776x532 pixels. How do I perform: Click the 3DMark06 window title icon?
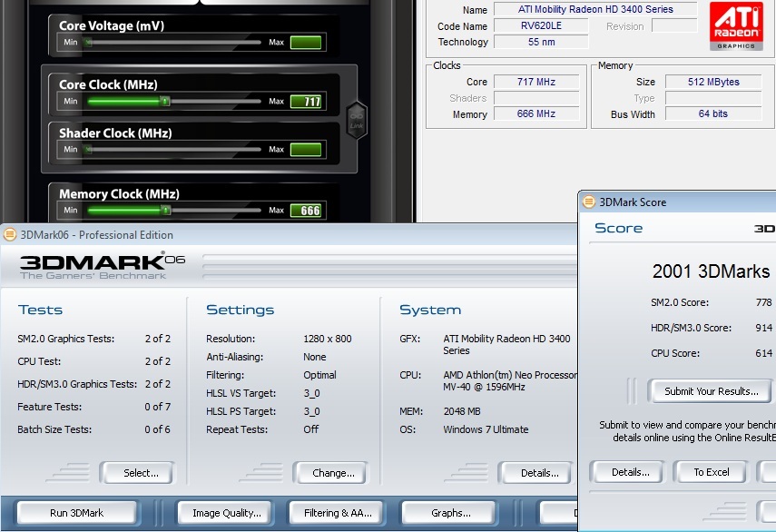tap(9, 234)
